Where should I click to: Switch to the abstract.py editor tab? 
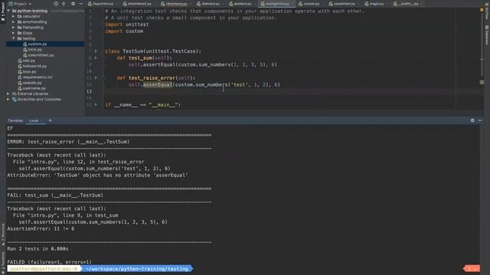pyautogui.click(x=240, y=4)
